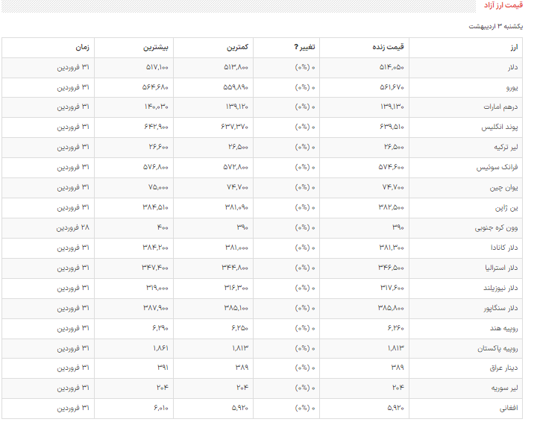Click the قیمت ارز آزاد section title

pos(500,6)
